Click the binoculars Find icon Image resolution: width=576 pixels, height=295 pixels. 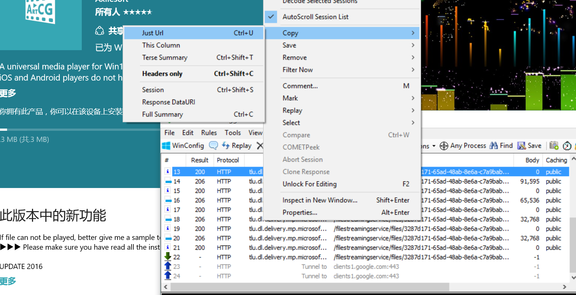494,146
